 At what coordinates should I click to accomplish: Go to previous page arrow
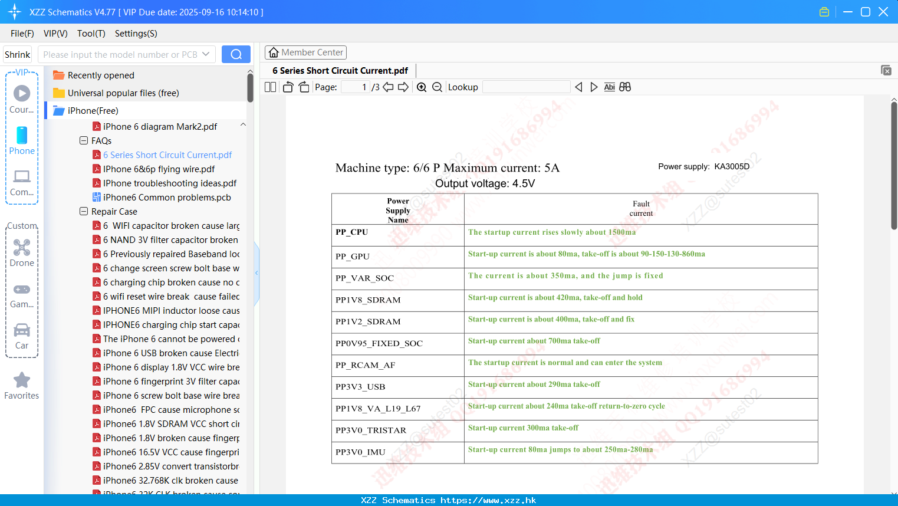coord(388,87)
